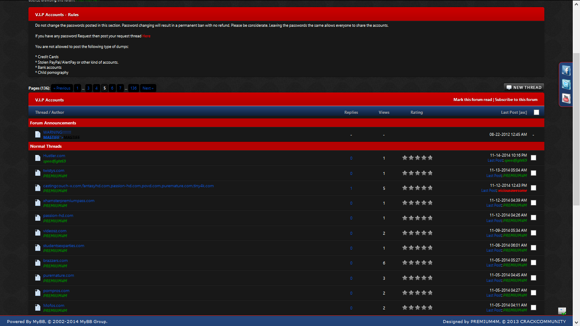
Task: Sort threads by Views column
Action: 384,112
